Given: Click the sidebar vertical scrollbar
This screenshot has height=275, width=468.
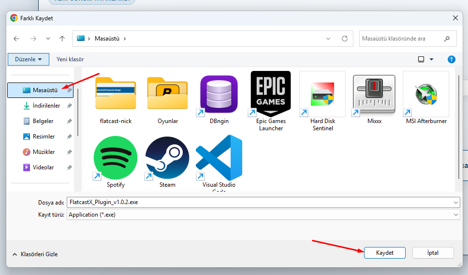Looking at the screenshot, I should tap(78, 112).
